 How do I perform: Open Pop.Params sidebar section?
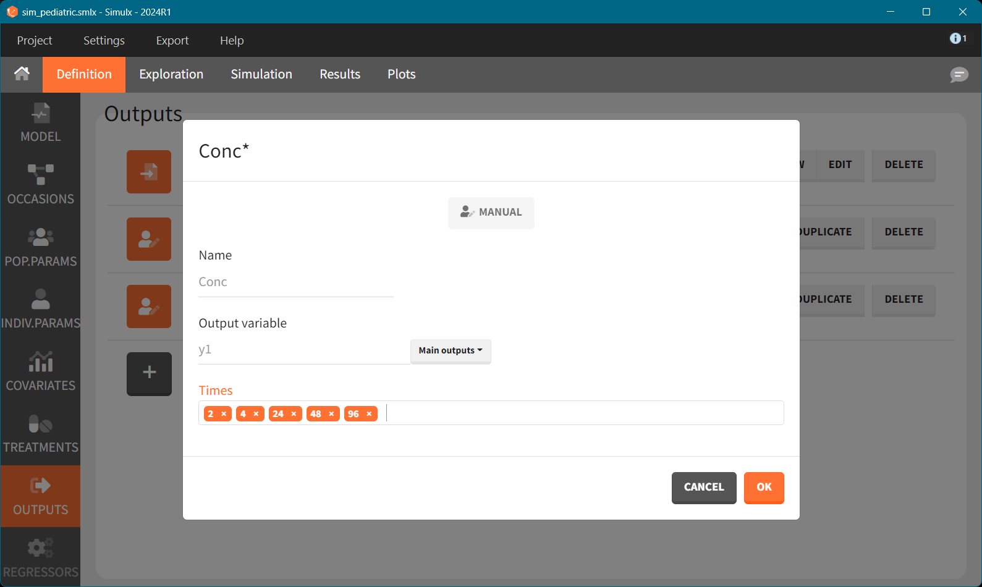(x=41, y=248)
